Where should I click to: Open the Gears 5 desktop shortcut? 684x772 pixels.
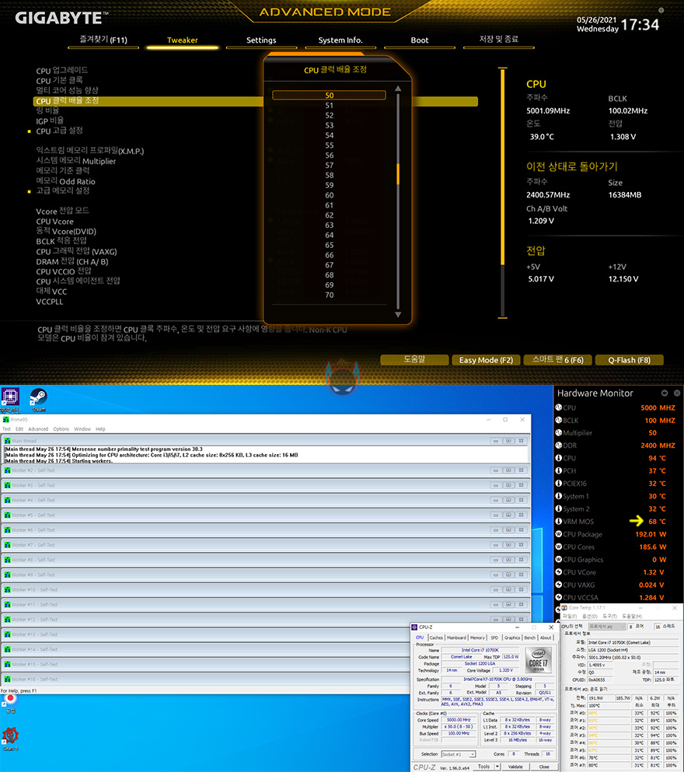pos(10,739)
